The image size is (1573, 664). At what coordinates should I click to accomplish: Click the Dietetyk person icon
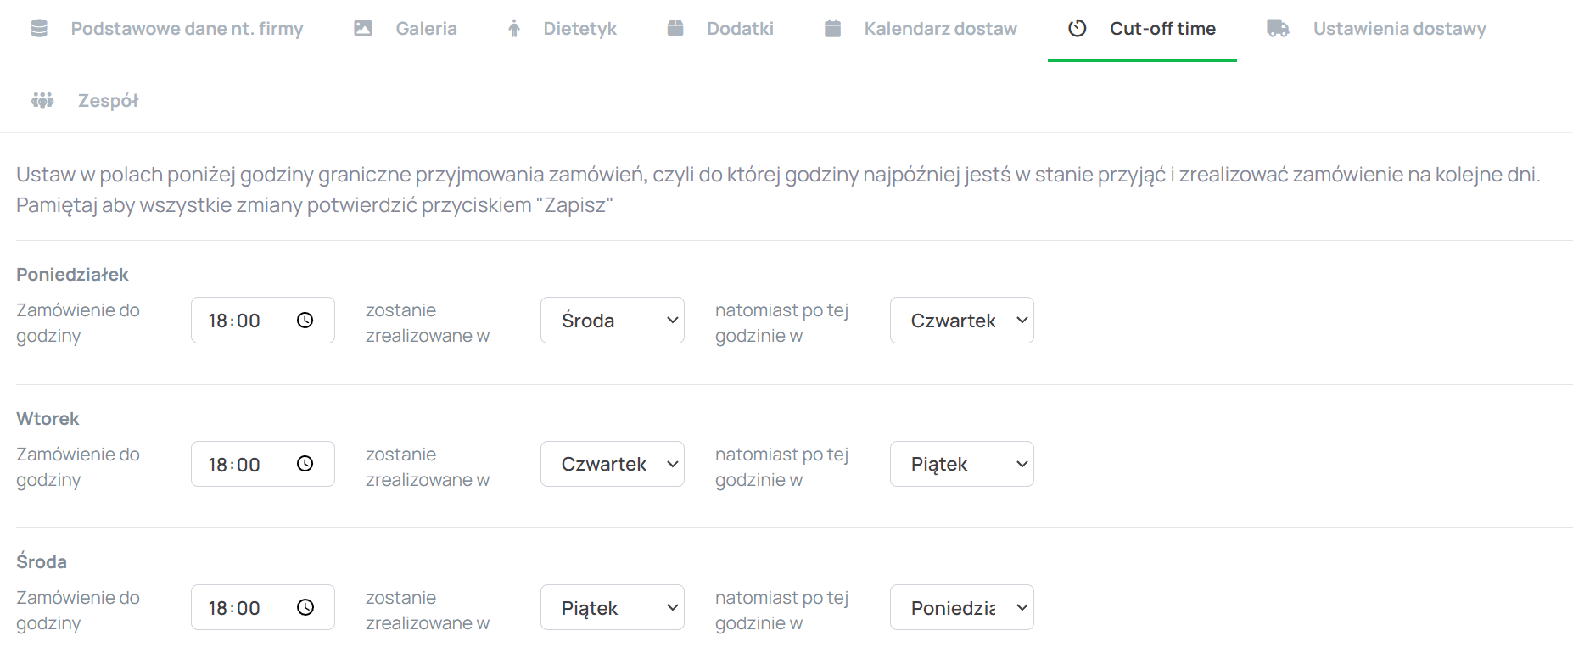tap(514, 29)
